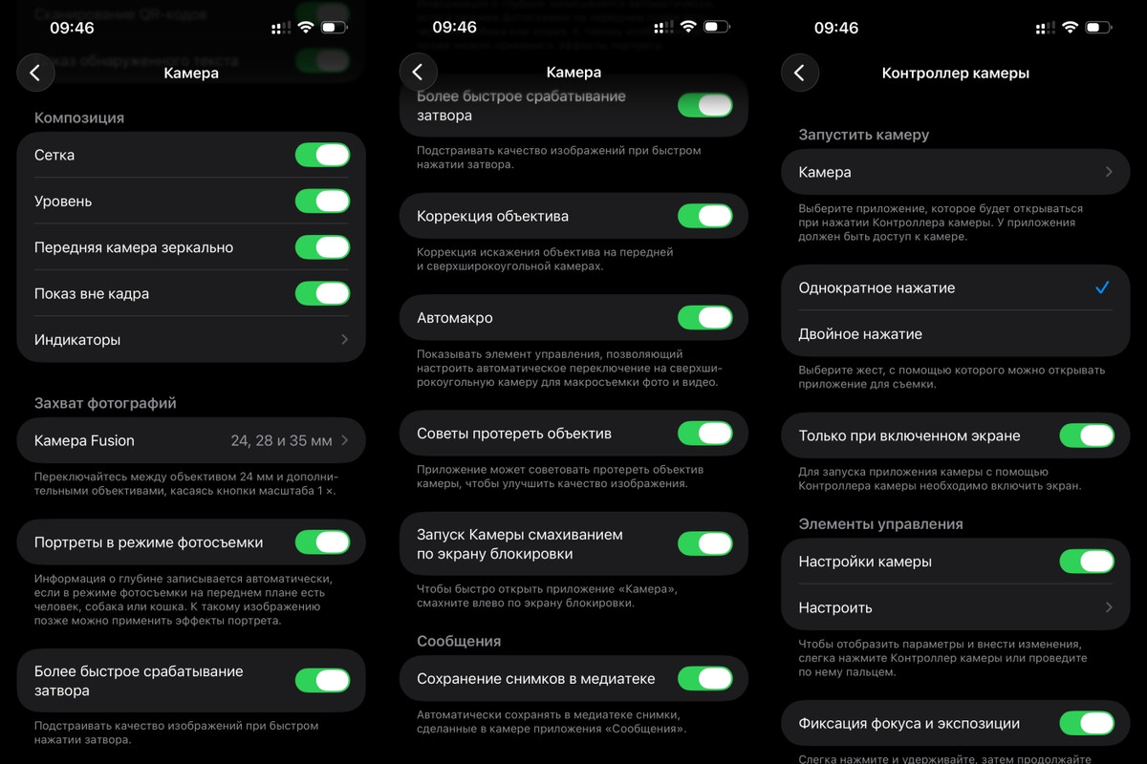The width and height of the screenshot is (1147, 764).
Task: Tap Wi-Fi icon in the rightmost status bar
Action: pyautogui.click(x=1071, y=28)
